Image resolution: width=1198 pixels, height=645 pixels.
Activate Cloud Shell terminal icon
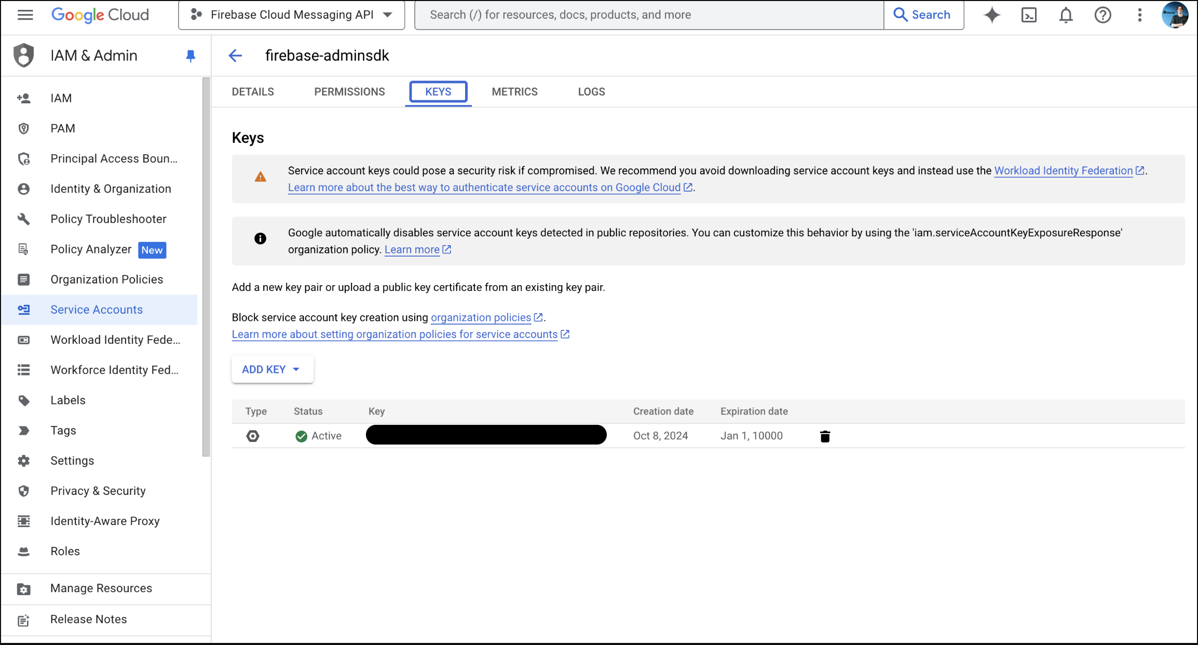[x=1028, y=15]
